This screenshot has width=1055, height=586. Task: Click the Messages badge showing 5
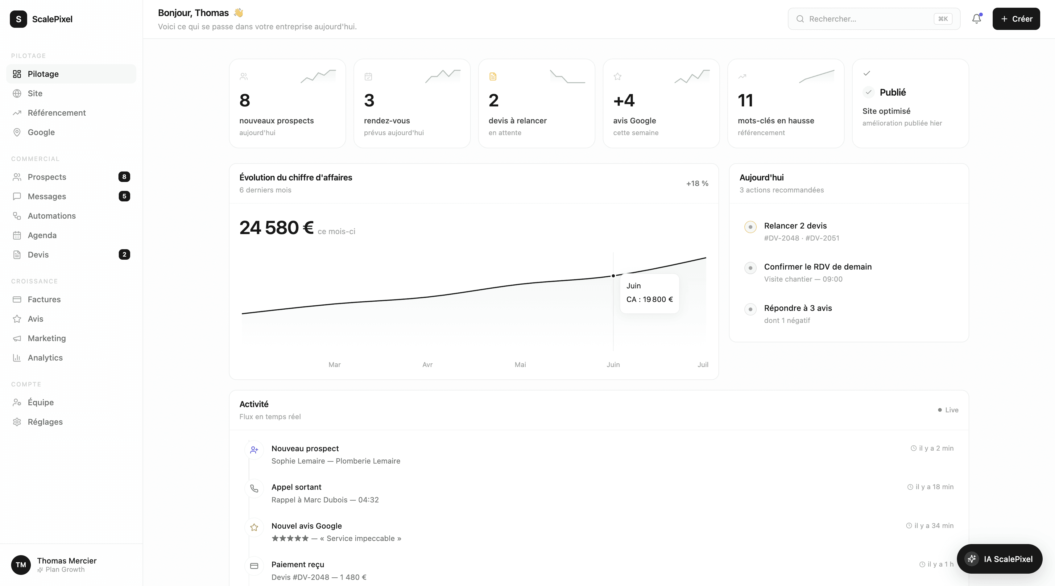click(x=124, y=196)
